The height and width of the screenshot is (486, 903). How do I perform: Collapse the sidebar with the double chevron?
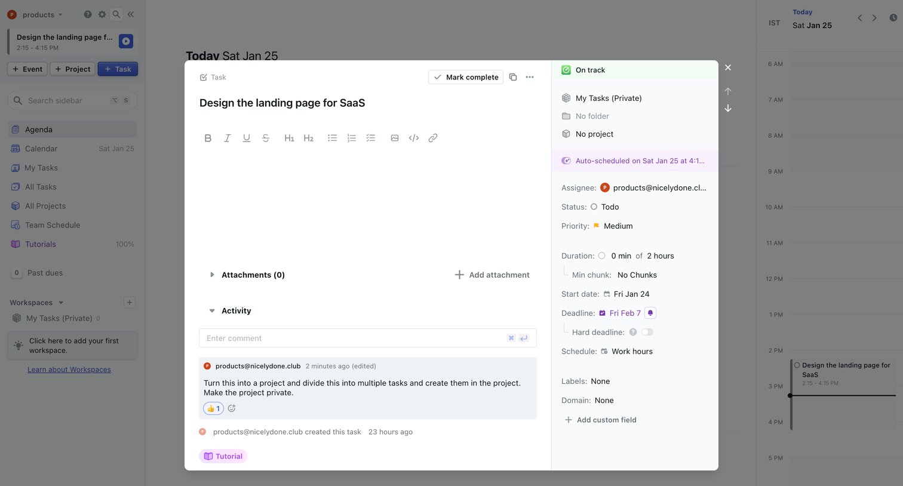tap(130, 14)
